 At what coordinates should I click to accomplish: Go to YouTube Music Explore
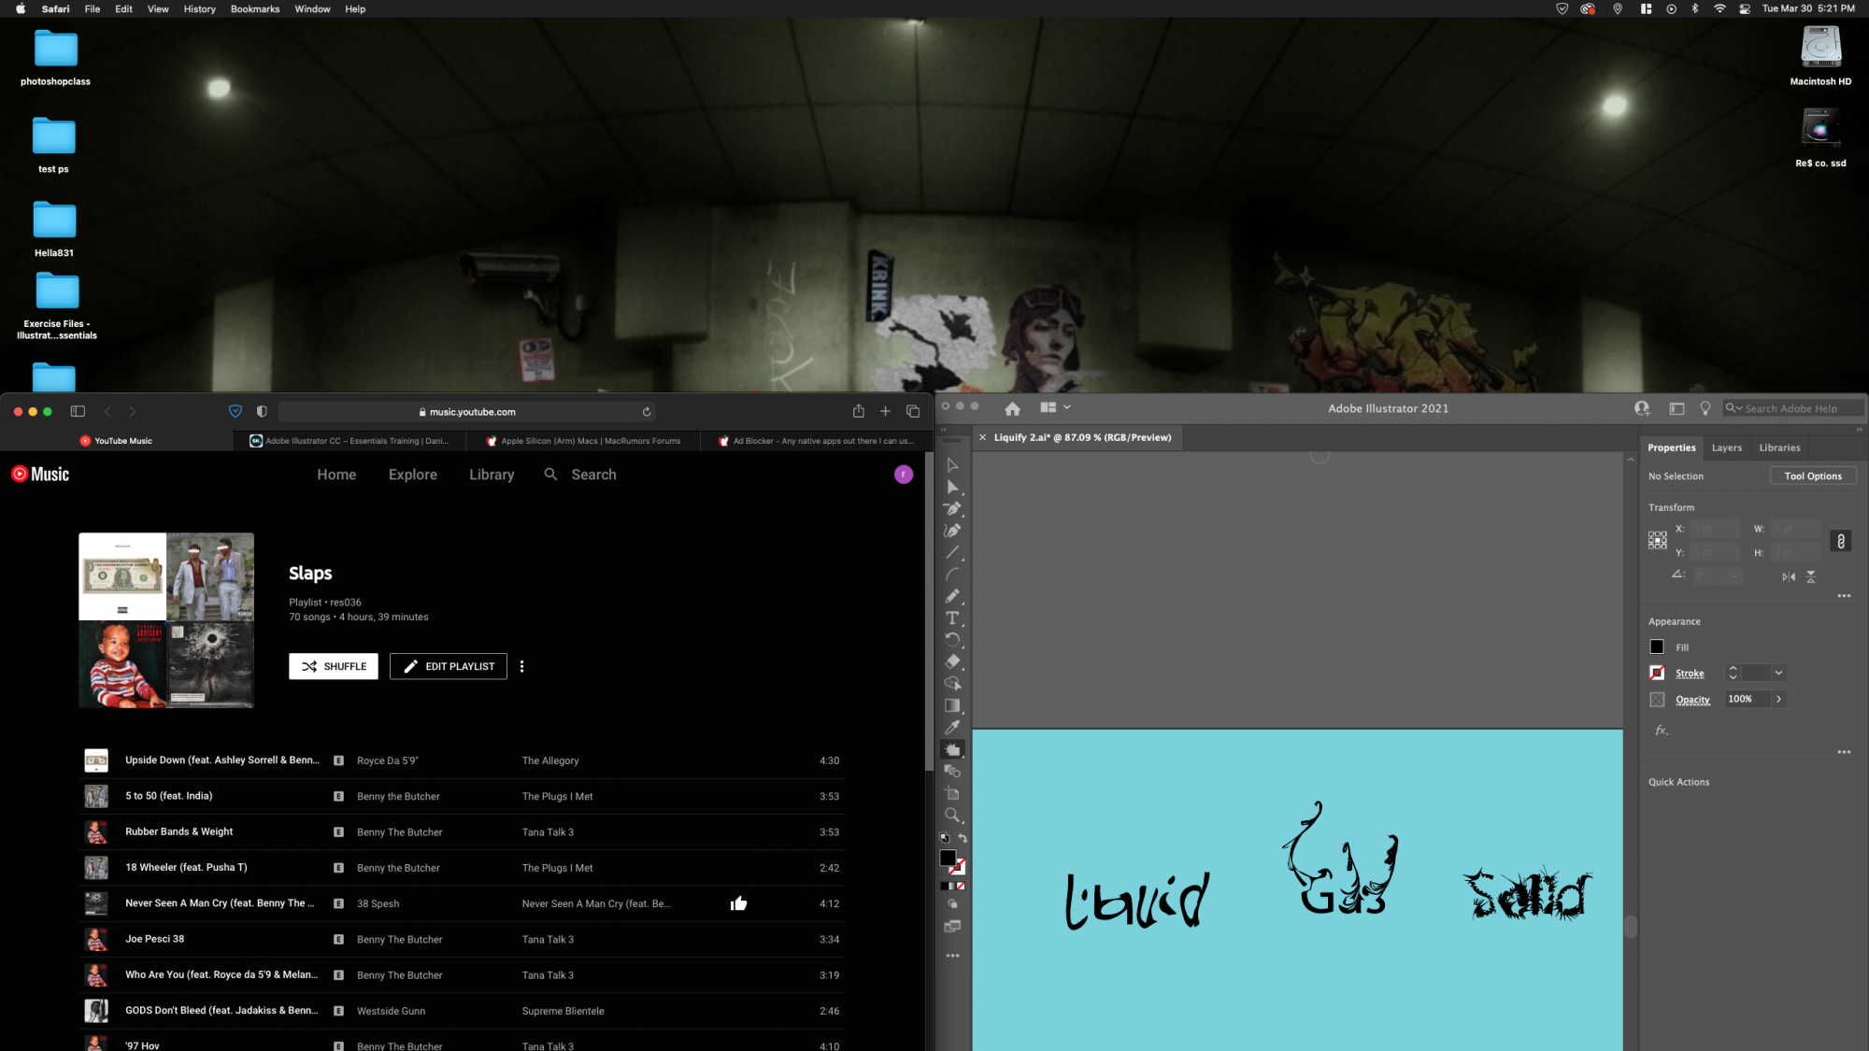413,475
